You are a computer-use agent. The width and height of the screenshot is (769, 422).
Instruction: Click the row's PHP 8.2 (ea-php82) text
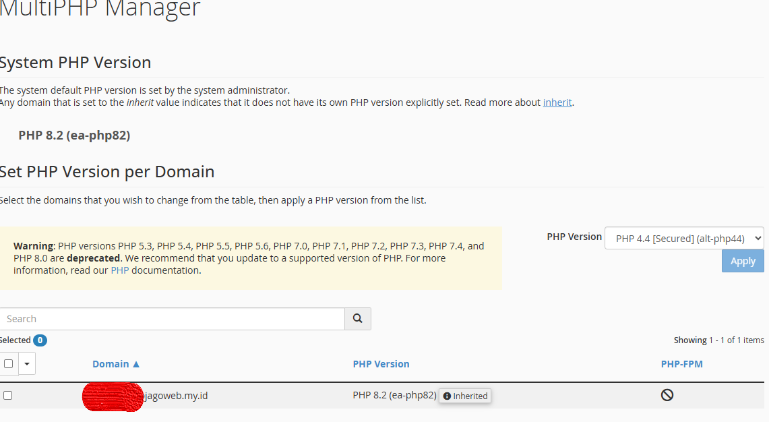394,396
